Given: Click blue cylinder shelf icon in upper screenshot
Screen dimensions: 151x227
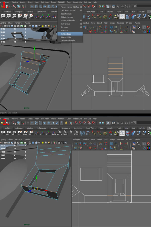Looking at the screenshot, I should point(128,16).
